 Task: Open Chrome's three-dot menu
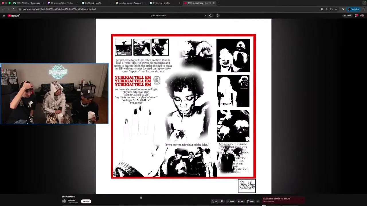pyautogui.click(x=364, y=9)
